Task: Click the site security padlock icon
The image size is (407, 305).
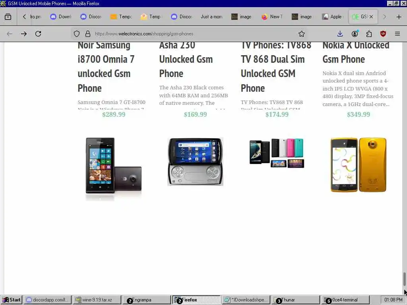Action: click(88, 34)
